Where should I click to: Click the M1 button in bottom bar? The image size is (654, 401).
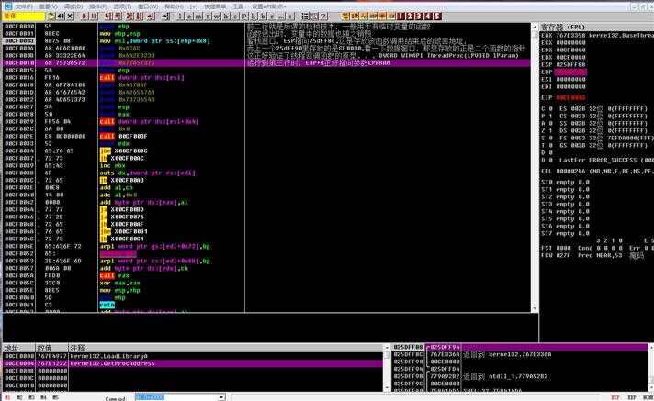coord(7,397)
